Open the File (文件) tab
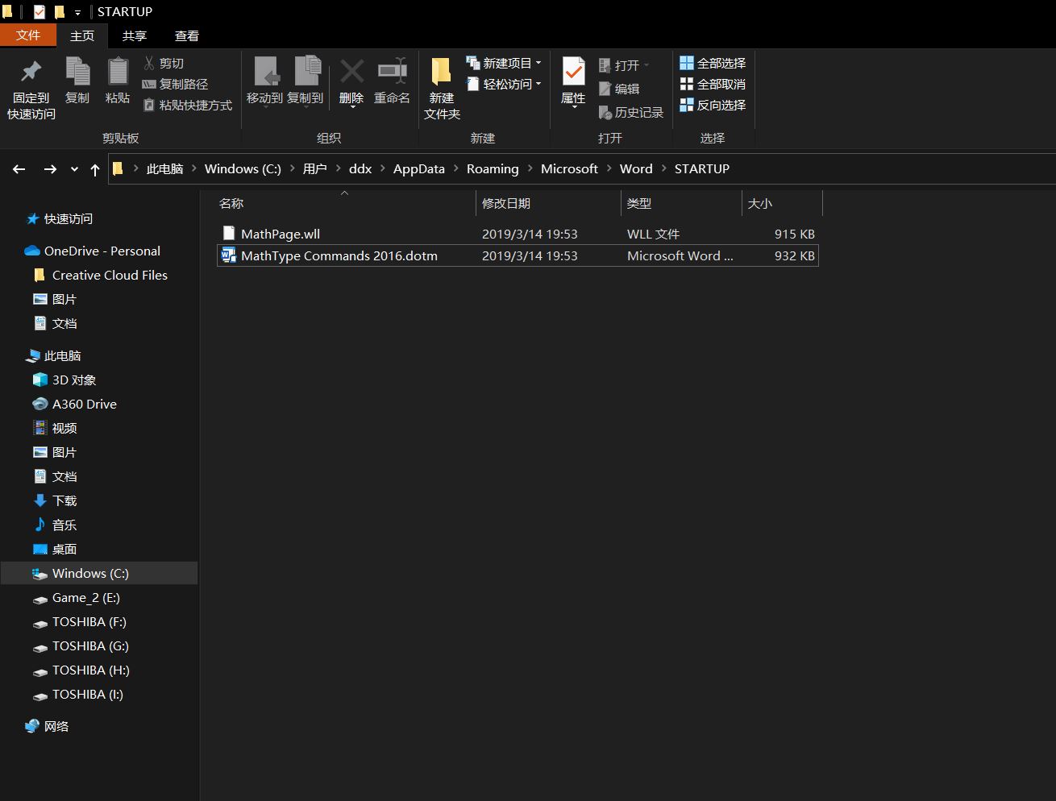 point(28,35)
